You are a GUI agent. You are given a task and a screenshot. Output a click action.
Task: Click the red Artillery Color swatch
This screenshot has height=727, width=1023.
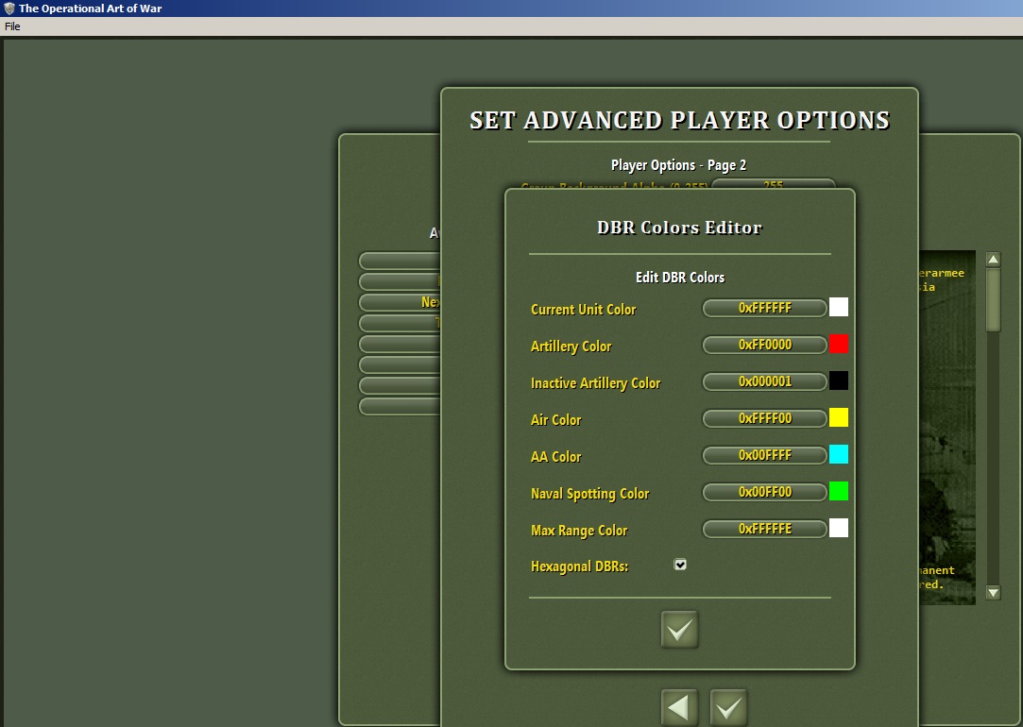(839, 344)
